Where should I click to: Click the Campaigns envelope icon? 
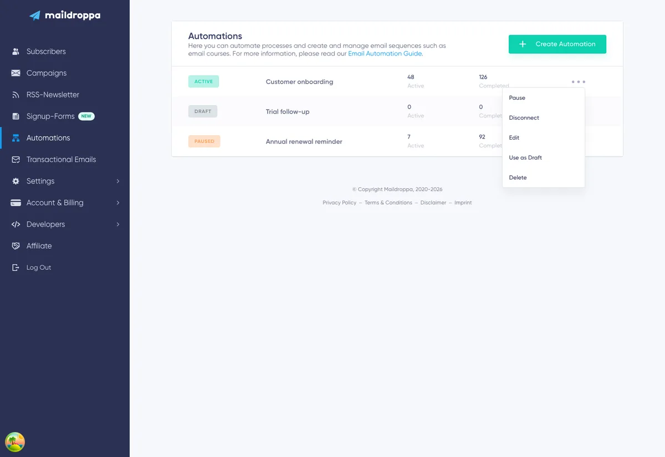[16, 73]
